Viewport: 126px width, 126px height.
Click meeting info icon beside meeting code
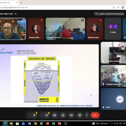[16, 14]
